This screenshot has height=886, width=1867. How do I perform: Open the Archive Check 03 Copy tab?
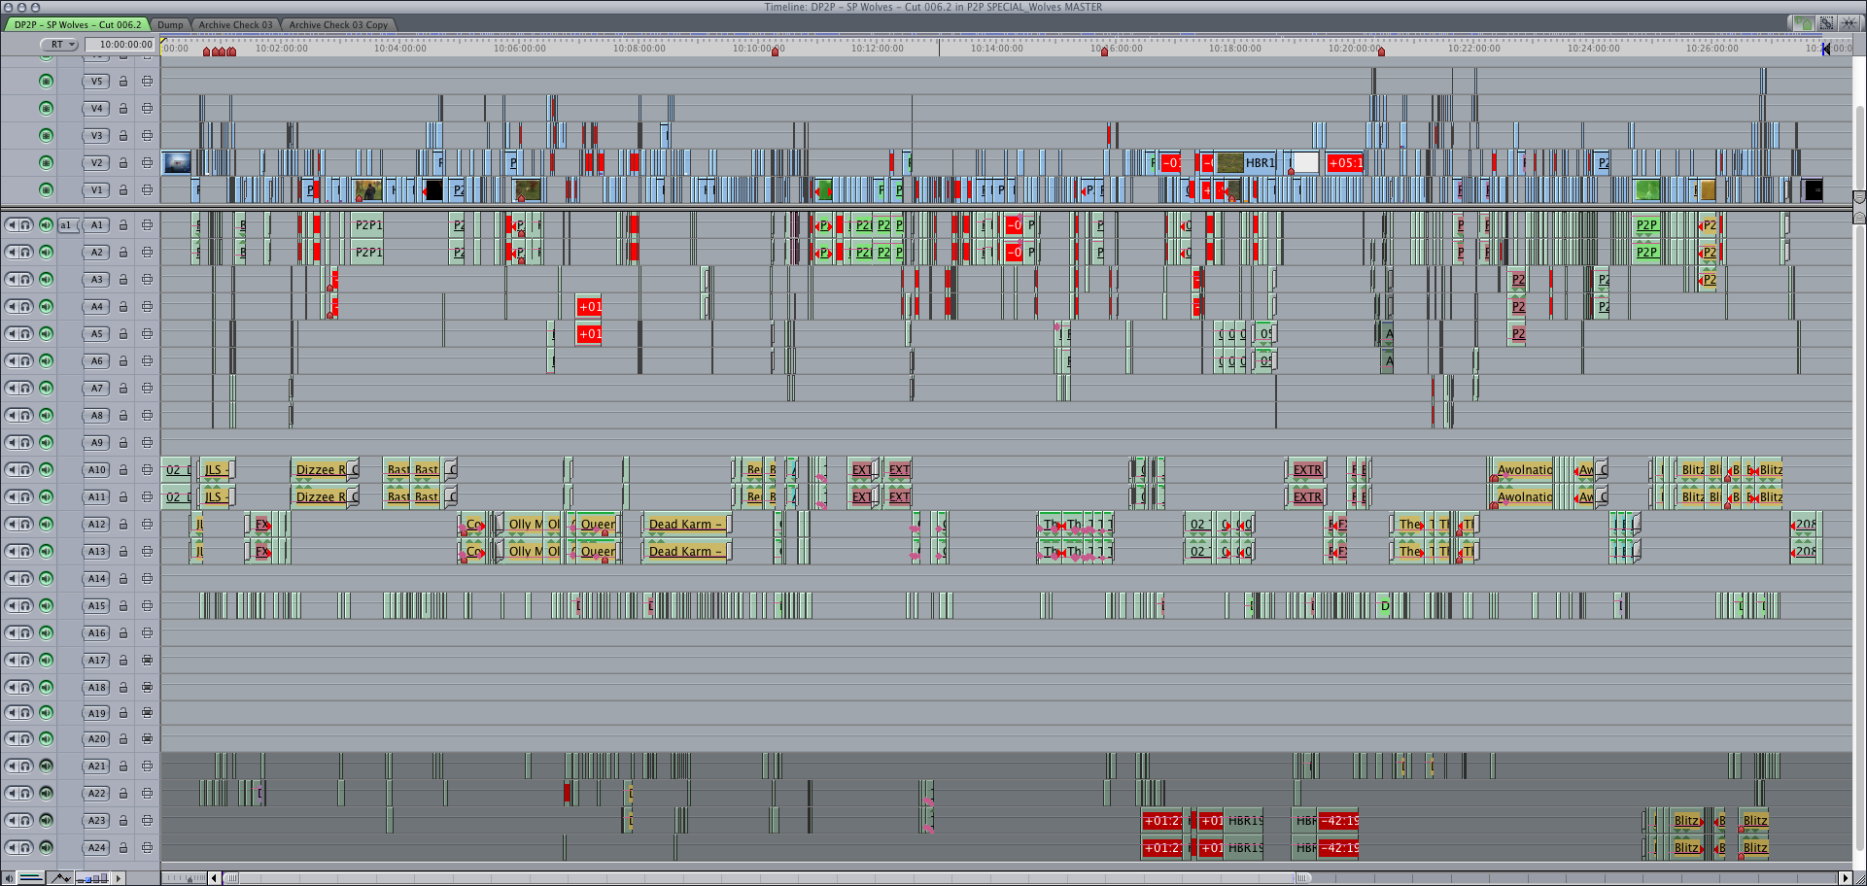(x=338, y=24)
